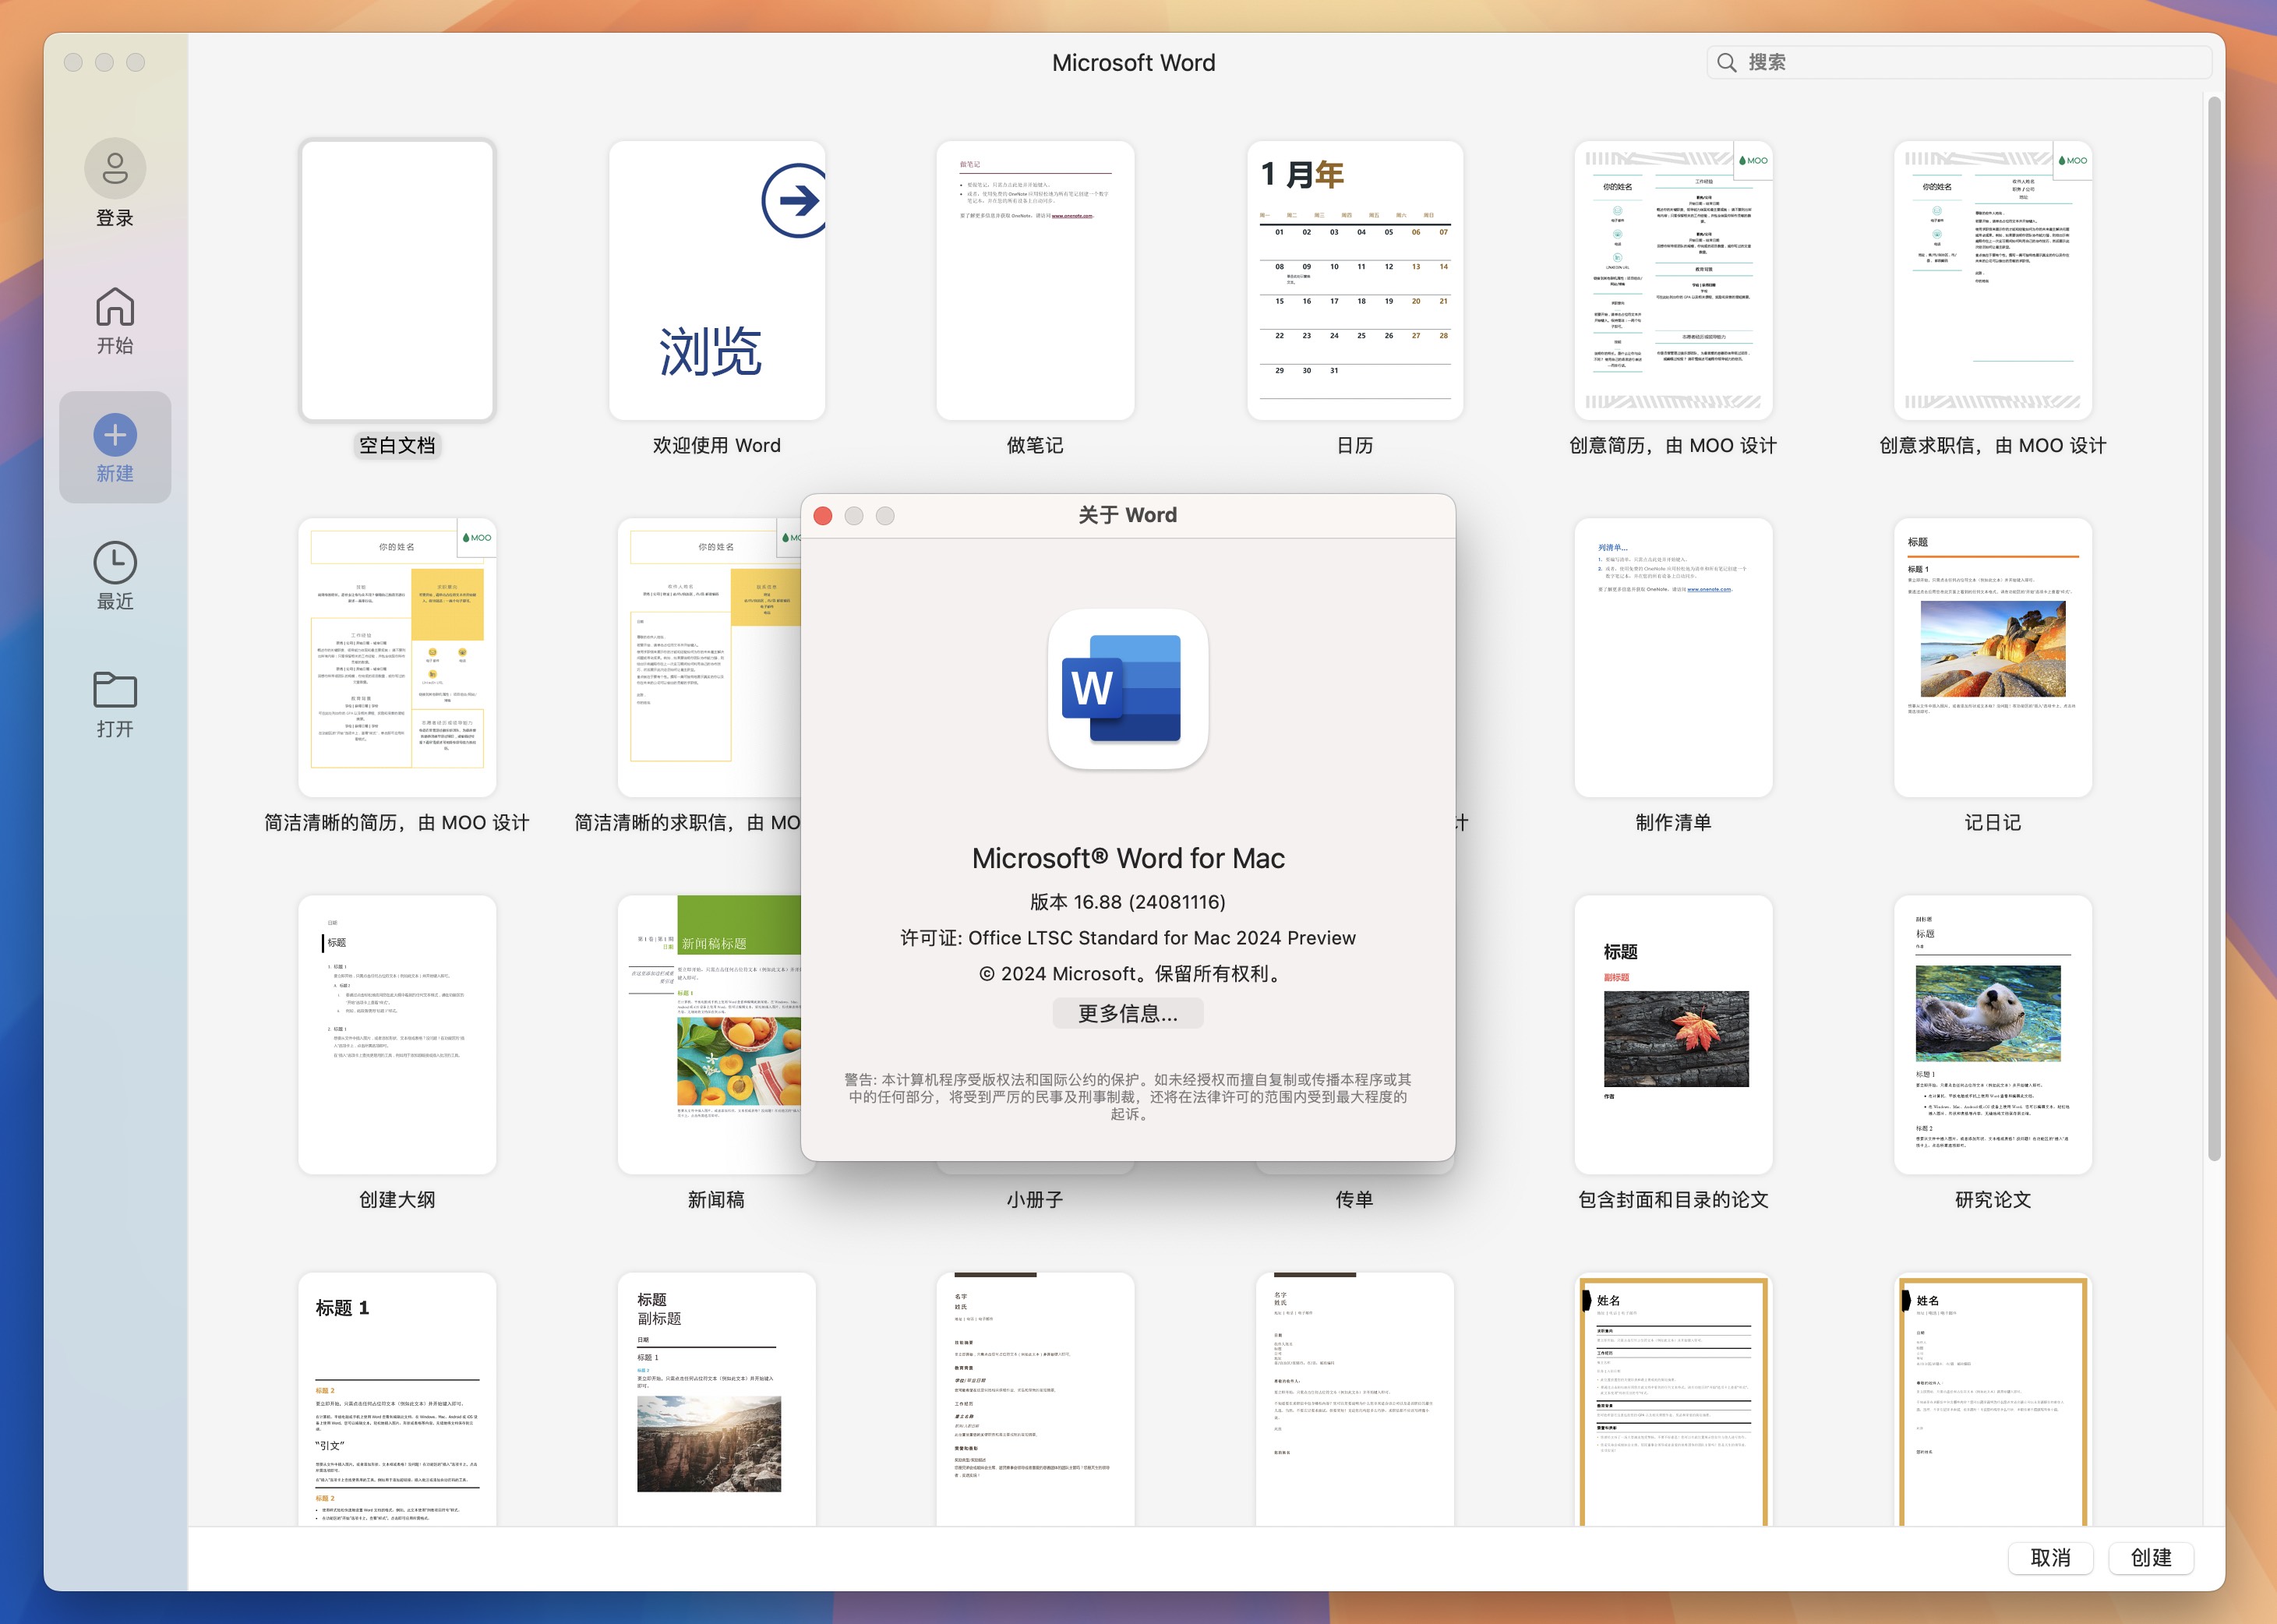Select the 包含封面和目录的论文 template
Image resolution: width=2277 pixels, height=1624 pixels.
coord(1673,1034)
